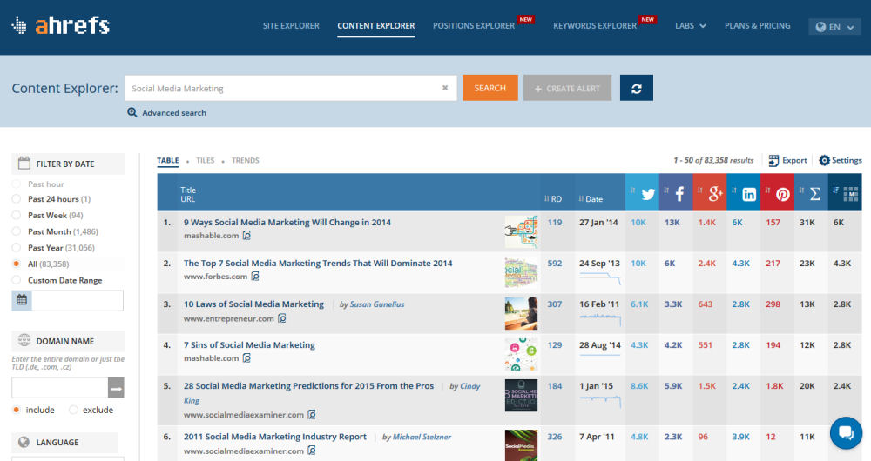The height and width of the screenshot is (461, 871).
Task: Click inspect icon next to www.entrepreneur.com
Action: [282, 318]
